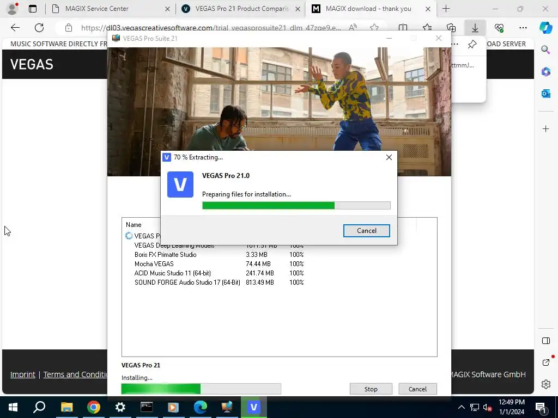558x418 pixels.
Task: Open Edge profile avatar
Action: [13, 9]
